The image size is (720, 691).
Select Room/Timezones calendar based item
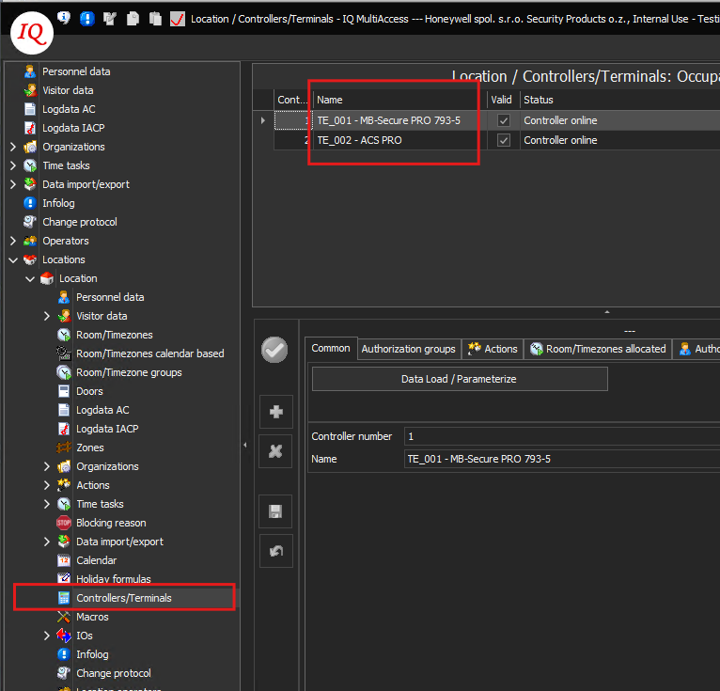149,353
